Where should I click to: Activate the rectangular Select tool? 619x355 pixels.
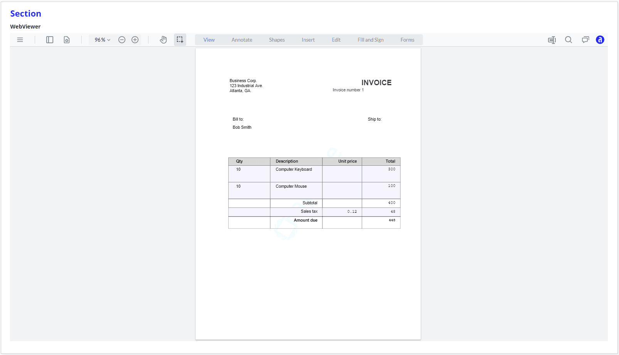tap(180, 40)
